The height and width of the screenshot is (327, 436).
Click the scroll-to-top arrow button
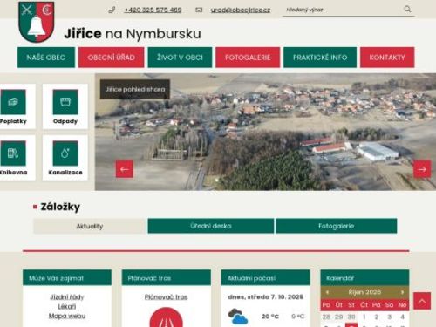(x=422, y=301)
